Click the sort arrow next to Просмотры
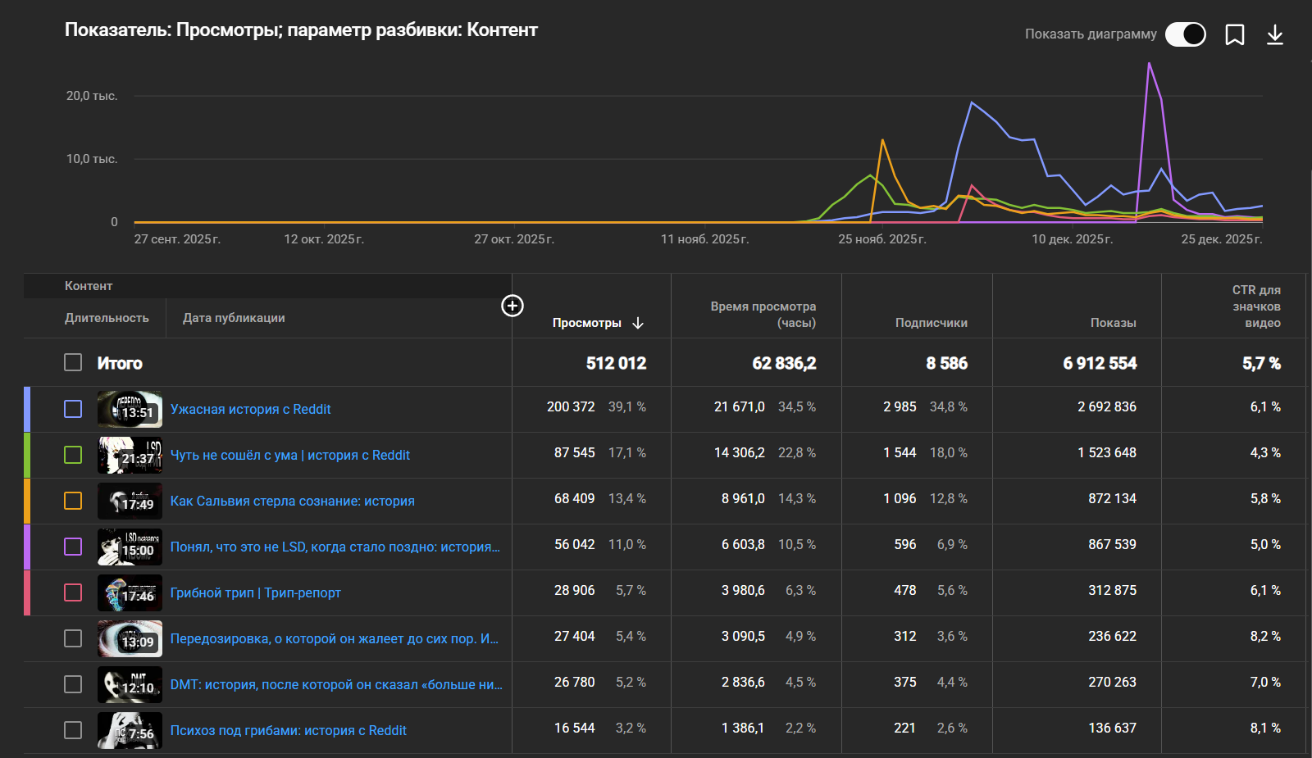The width and height of the screenshot is (1312, 758). [x=638, y=323]
